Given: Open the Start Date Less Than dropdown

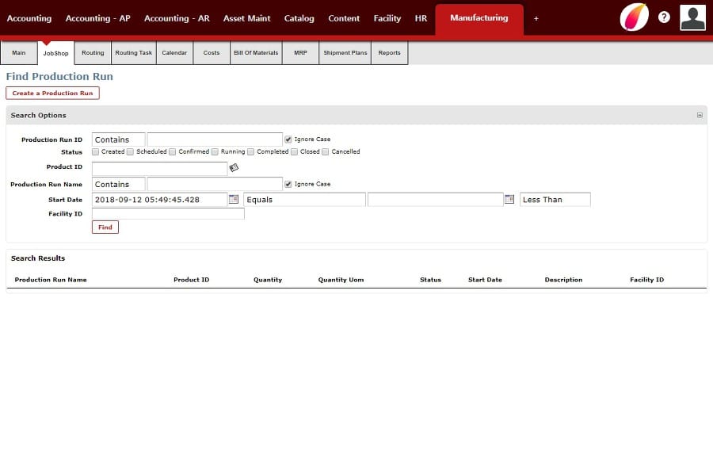Looking at the screenshot, I should pyautogui.click(x=555, y=200).
